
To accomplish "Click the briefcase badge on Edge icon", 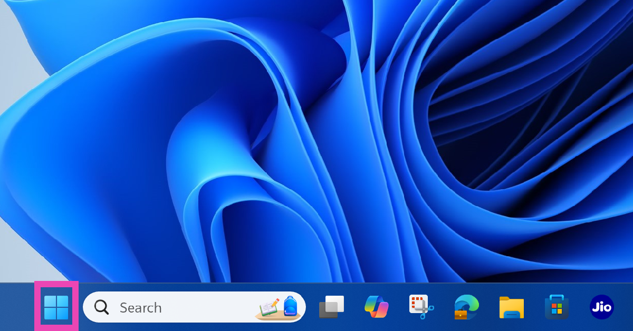I will click(461, 314).
